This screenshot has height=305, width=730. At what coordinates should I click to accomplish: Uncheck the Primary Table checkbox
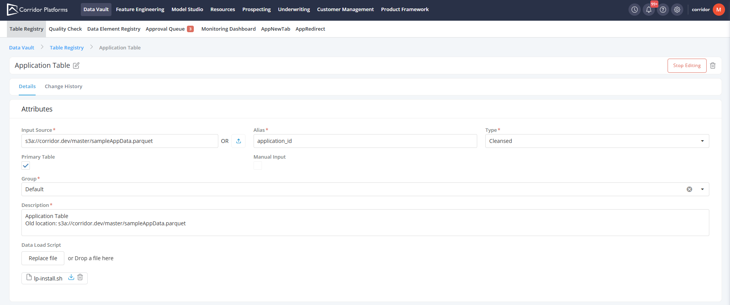tap(26, 166)
